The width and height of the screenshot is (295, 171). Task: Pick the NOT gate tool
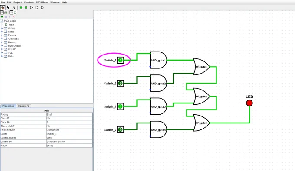pyautogui.click(x=32, y=7)
